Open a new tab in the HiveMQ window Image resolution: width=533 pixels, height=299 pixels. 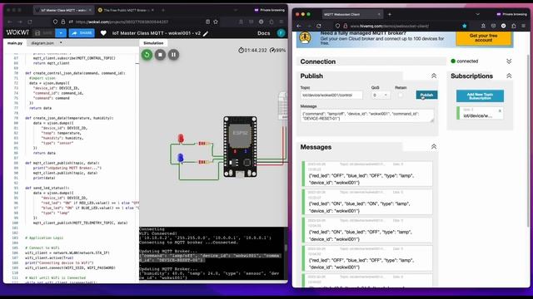390,15
